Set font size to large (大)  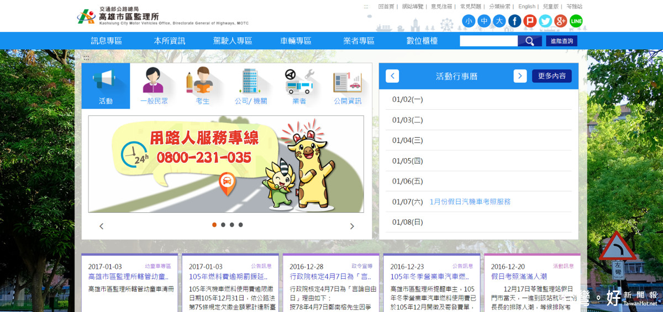click(x=499, y=21)
